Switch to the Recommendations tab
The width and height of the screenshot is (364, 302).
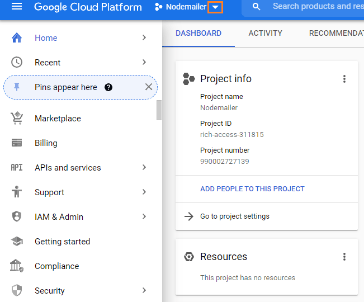point(337,34)
